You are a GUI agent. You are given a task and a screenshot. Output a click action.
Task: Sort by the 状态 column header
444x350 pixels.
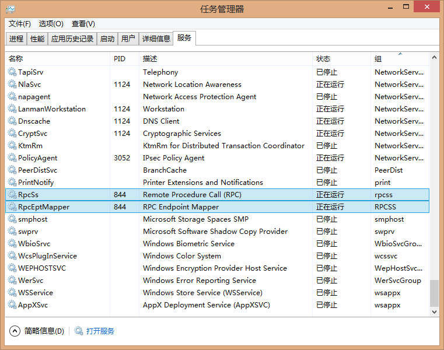pyautogui.click(x=341, y=59)
